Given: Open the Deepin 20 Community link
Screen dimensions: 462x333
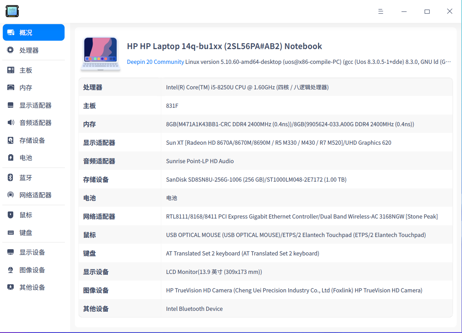Looking at the screenshot, I should click(155, 62).
